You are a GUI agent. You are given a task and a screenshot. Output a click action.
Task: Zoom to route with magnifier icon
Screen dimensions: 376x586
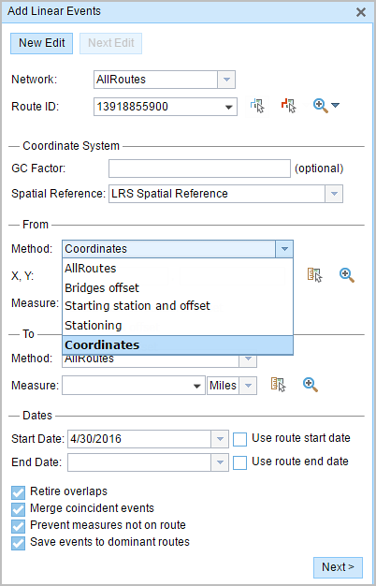(321, 106)
